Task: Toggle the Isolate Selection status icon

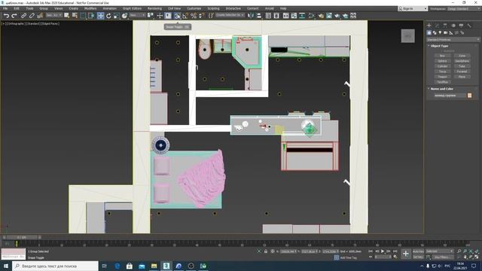Action: pyautogui.click(x=259, y=251)
